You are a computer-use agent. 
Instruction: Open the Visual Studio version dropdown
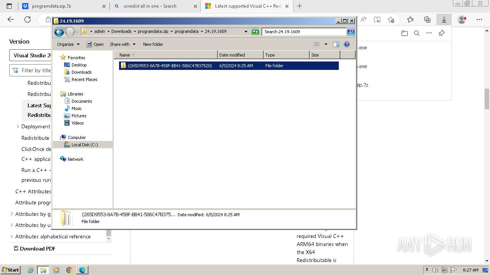tap(31, 55)
